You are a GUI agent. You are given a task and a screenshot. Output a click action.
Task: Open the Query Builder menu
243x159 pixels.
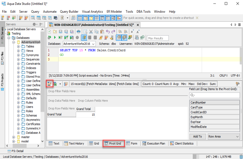pos(69,11)
